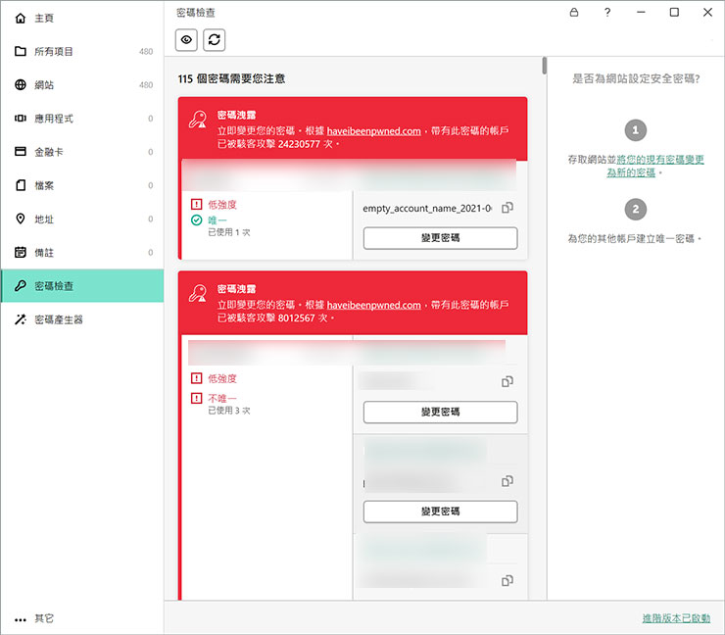Click the step 1 circle in right panel
Screen dimensions: 725x635
[x=635, y=130]
